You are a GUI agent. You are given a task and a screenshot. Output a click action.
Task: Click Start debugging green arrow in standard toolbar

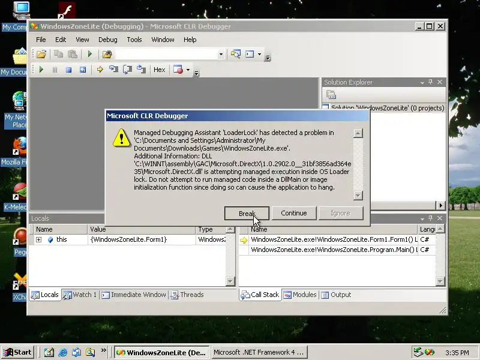tap(89, 55)
